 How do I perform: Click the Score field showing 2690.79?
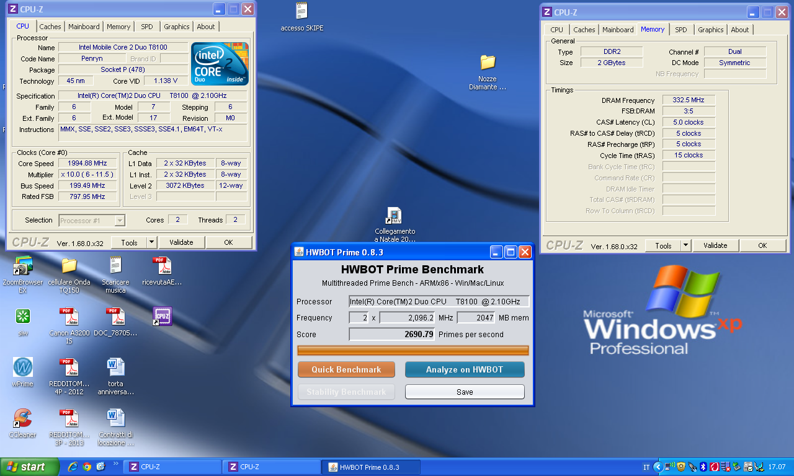click(x=392, y=335)
